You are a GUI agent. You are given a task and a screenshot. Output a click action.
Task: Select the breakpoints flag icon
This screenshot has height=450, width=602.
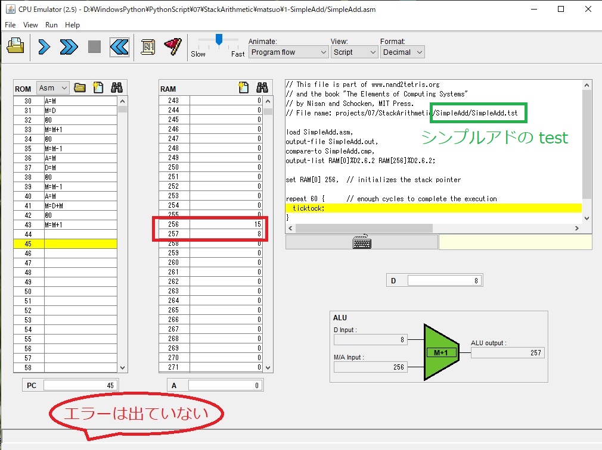pyautogui.click(x=172, y=46)
